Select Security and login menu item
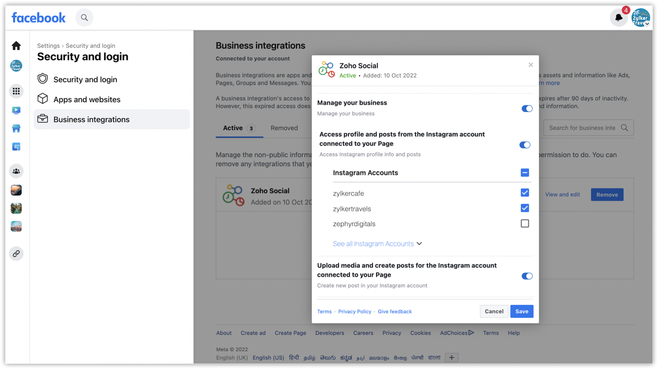This screenshot has width=658, height=369. [111, 79]
